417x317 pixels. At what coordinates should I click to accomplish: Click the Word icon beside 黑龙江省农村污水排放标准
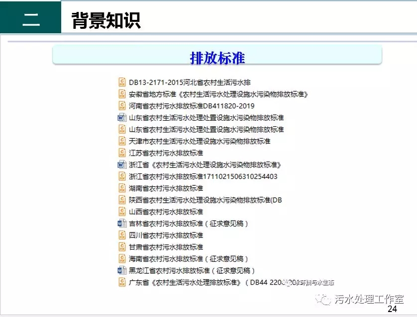pos(122,271)
